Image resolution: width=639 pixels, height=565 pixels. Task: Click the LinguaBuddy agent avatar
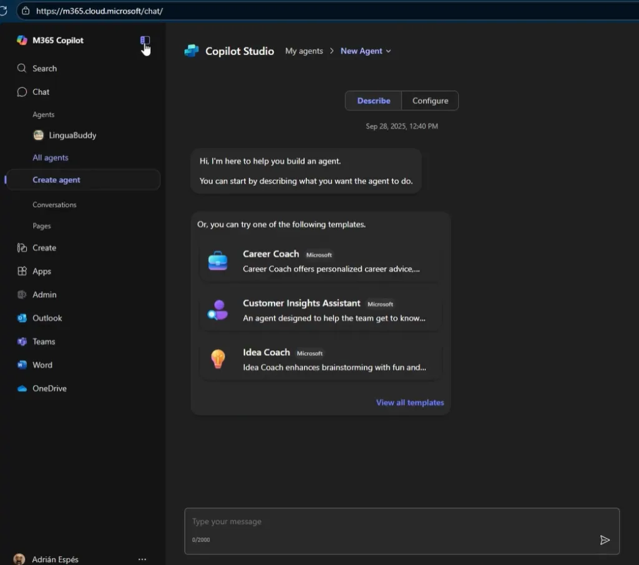38,135
